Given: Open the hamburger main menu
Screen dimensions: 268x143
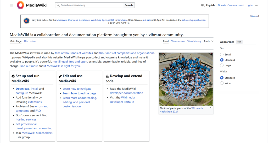Looking at the screenshot, I should coord(11,5).
